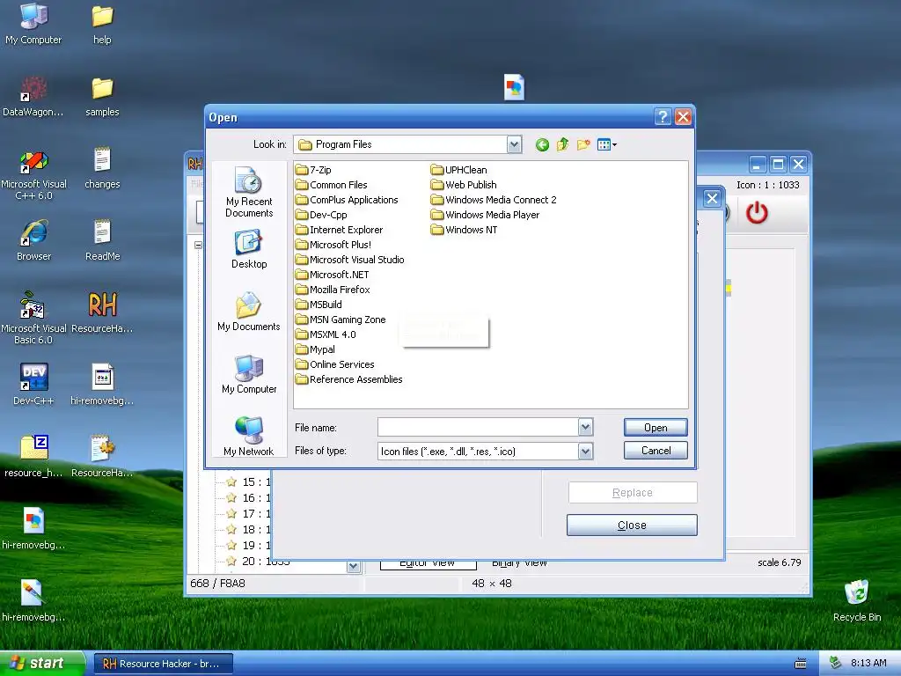Viewport: 901px width, 676px height.
Task: Click tree scroll down arrow in Resource Hacker
Action: tap(353, 567)
